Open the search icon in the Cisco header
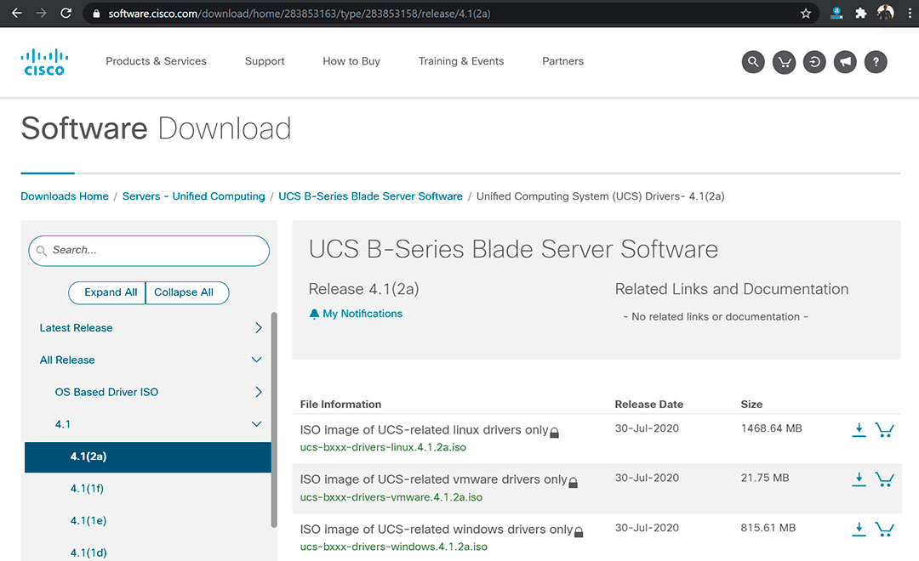The image size is (919, 561). coord(753,61)
